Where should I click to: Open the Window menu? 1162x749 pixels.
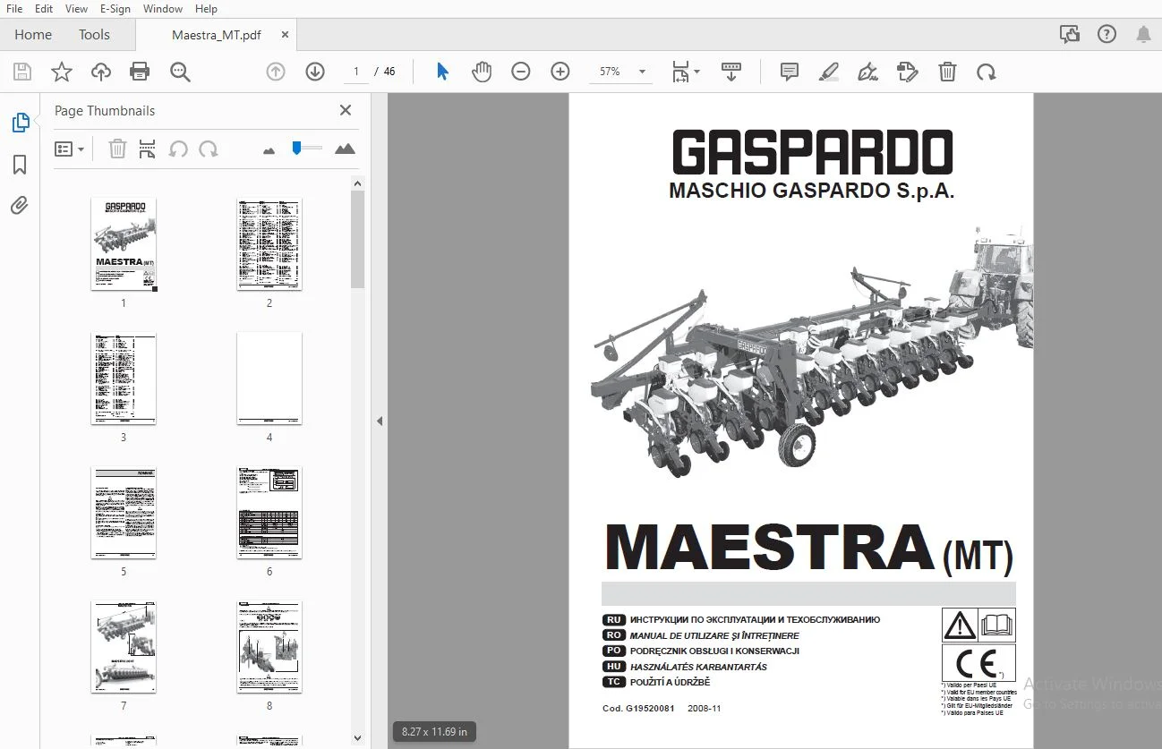tap(163, 9)
